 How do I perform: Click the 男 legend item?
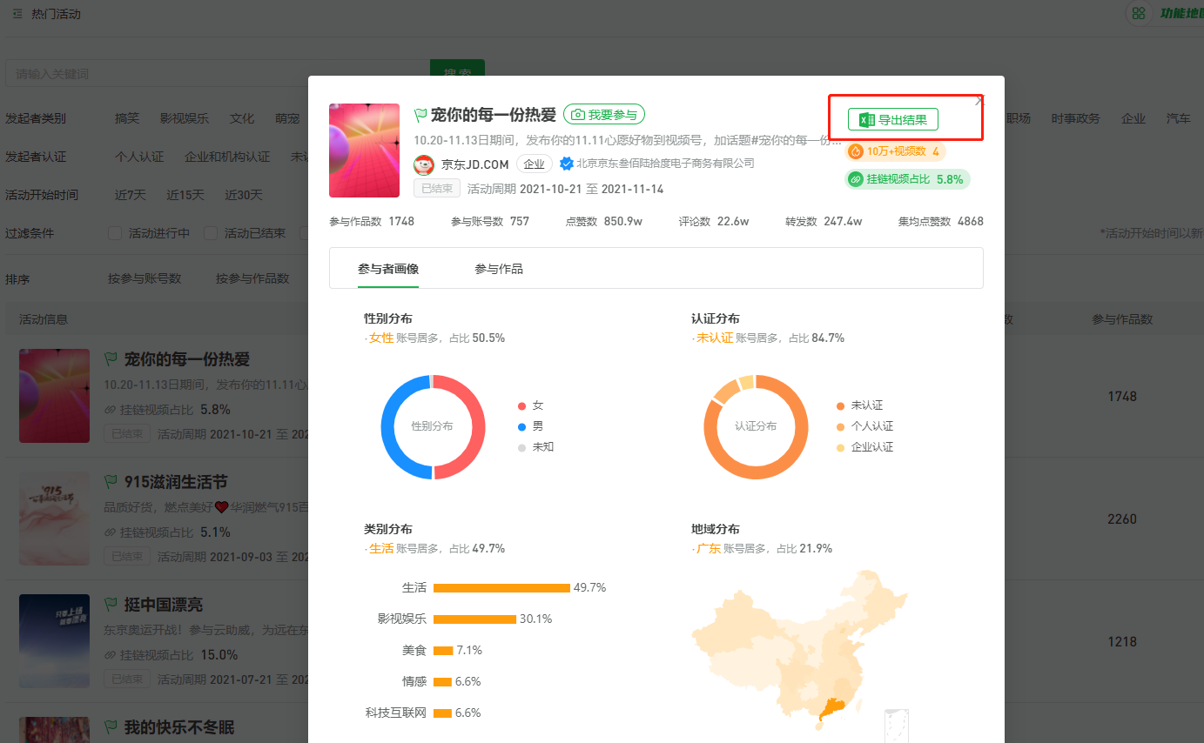(x=531, y=426)
